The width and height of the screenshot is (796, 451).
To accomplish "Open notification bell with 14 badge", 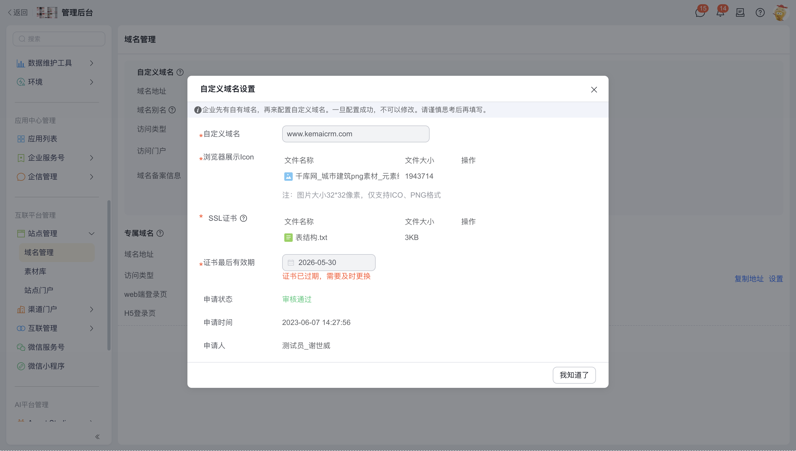I will [720, 13].
